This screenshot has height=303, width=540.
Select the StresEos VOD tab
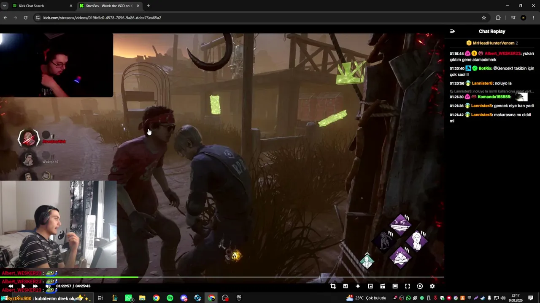pos(109,6)
